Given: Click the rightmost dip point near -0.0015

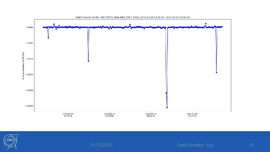Looking at the screenshot, I should pos(217,73).
